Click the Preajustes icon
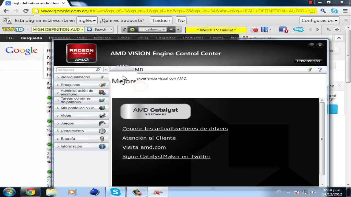Viewport: 351px width, 197px height. 102,85
